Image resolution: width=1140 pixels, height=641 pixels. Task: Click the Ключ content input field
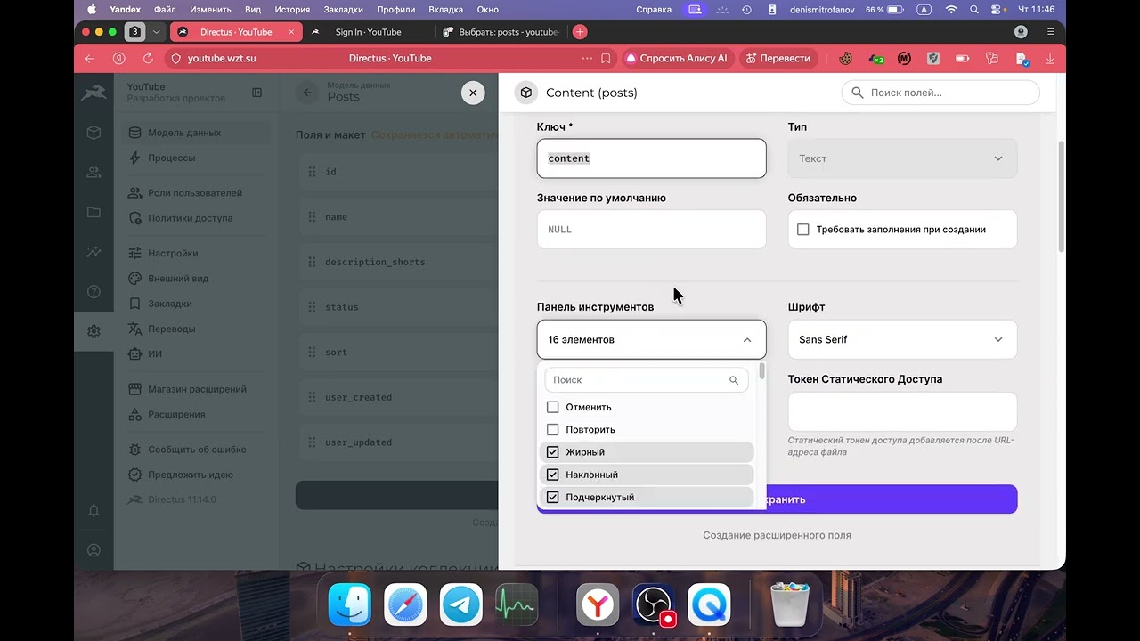click(x=651, y=158)
